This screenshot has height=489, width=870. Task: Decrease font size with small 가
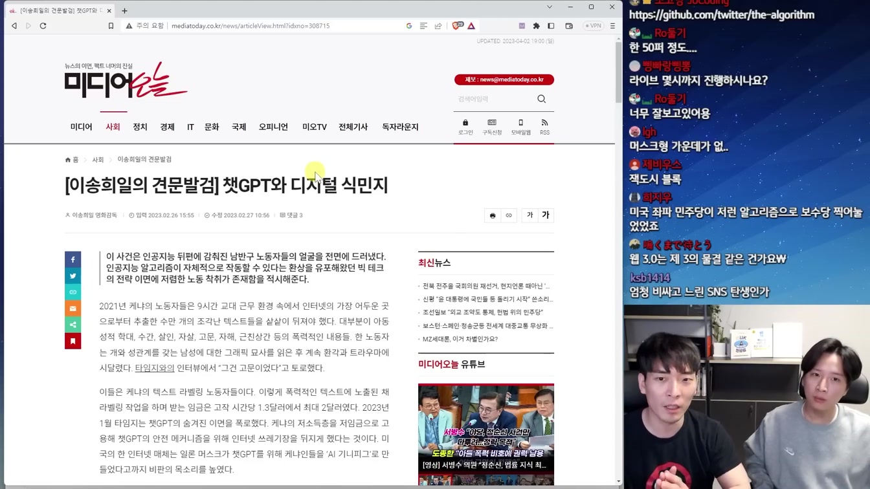pos(530,215)
